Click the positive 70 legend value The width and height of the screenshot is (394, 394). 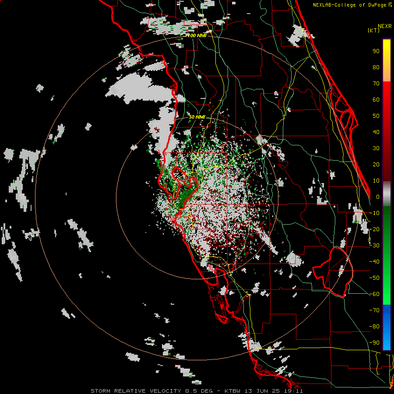(376, 84)
